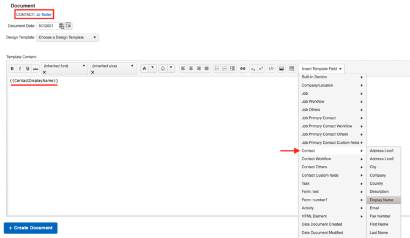Open the Contact submenu item
The image size is (410, 238).
332,151
